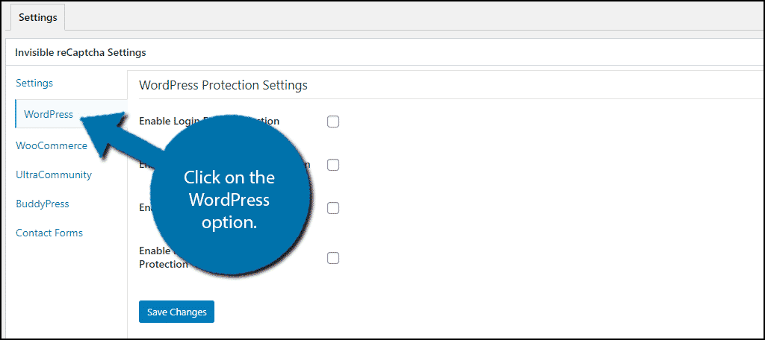Open the UltraCommunity settings section
Viewport: 765px width, 340px height.
54,175
